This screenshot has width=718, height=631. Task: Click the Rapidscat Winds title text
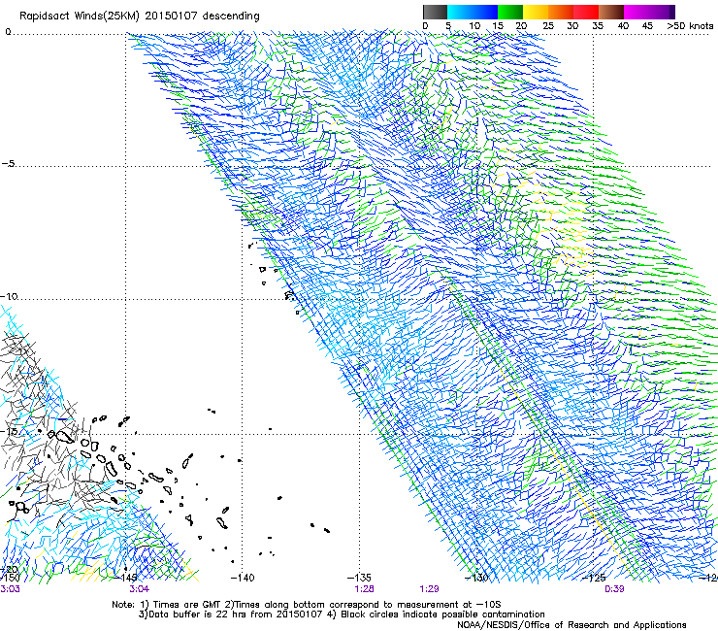tap(139, 16)
